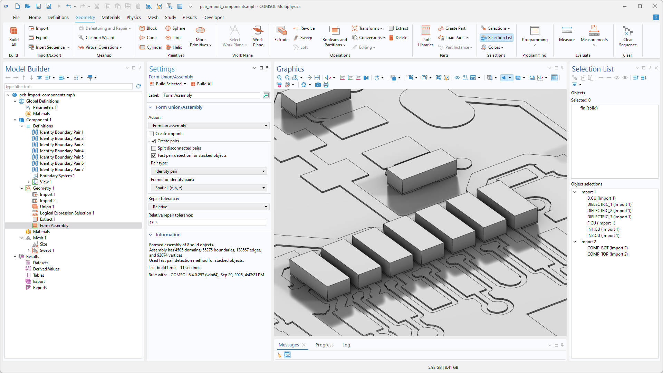Open the Action dropdown 'Form an assembly'
Viewport: 663px width, 373px height.
209,126
